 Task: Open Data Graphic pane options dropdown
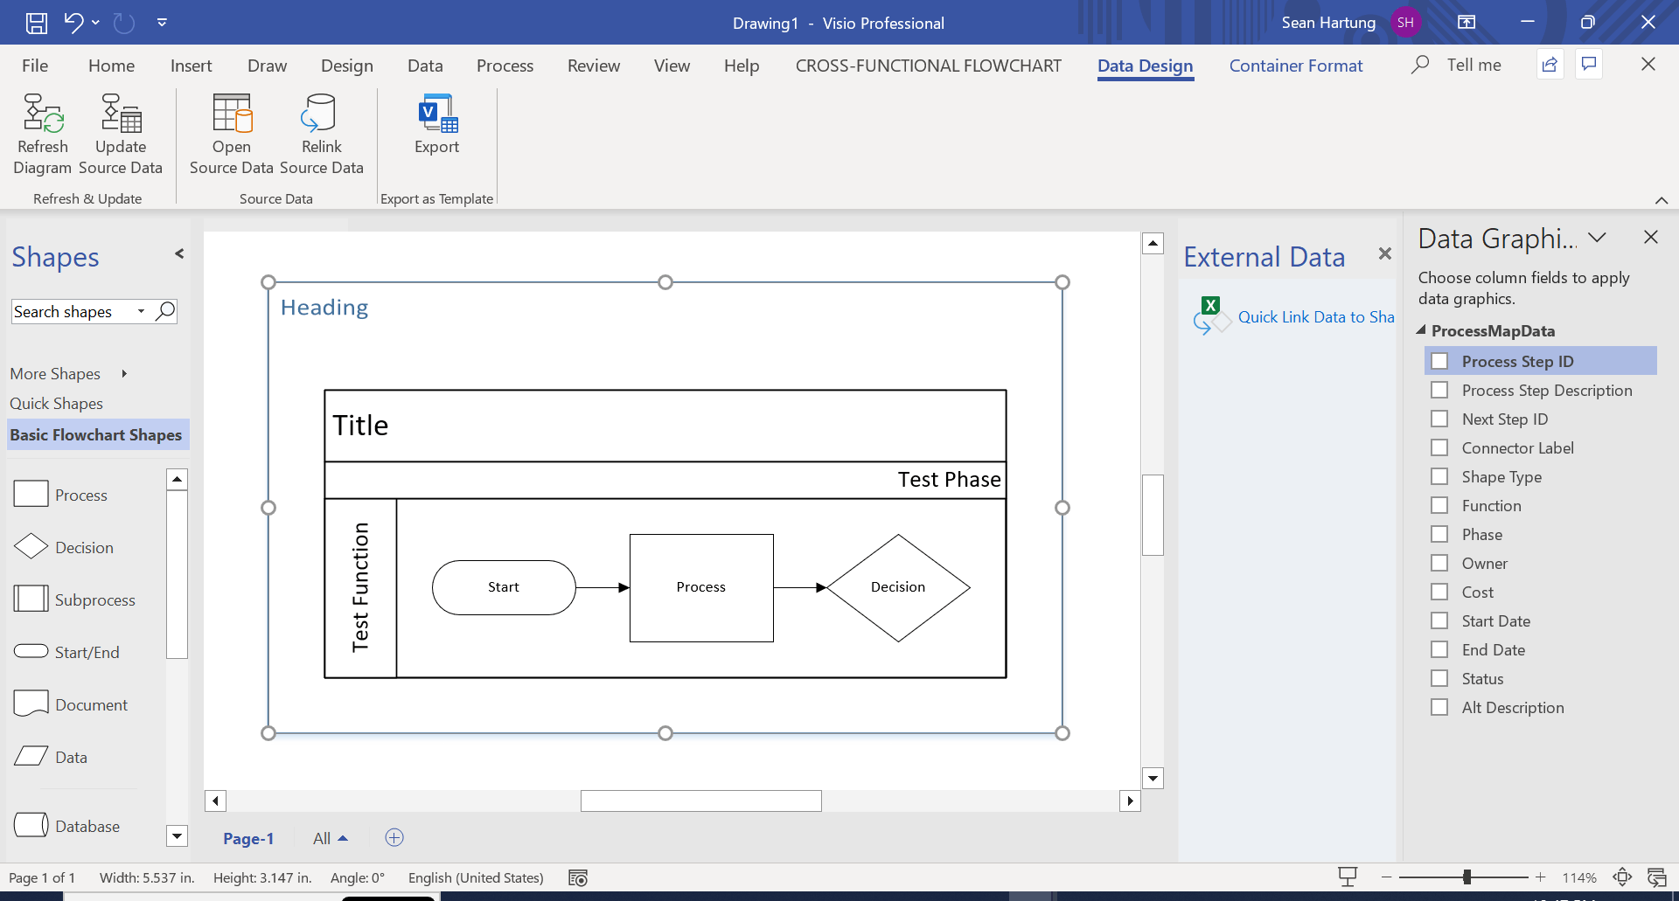coord(1597,238)
